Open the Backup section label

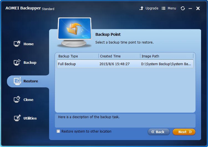pos(30,62)
